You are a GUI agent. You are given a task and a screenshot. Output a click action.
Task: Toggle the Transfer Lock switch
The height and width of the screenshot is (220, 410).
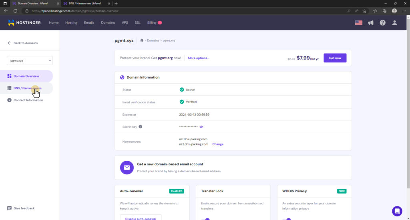click(x=205, y=218)
